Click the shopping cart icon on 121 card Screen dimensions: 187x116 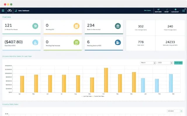[x=35, y=26]
